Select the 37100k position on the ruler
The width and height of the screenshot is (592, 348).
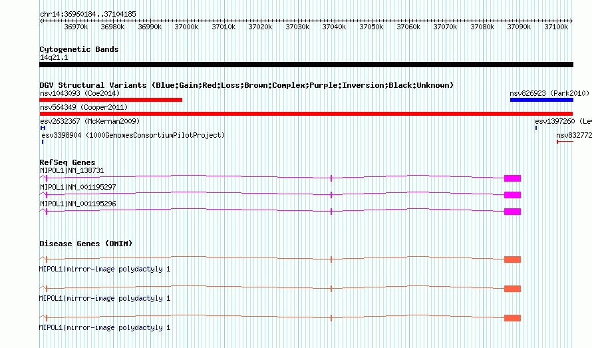pos(556,27)
